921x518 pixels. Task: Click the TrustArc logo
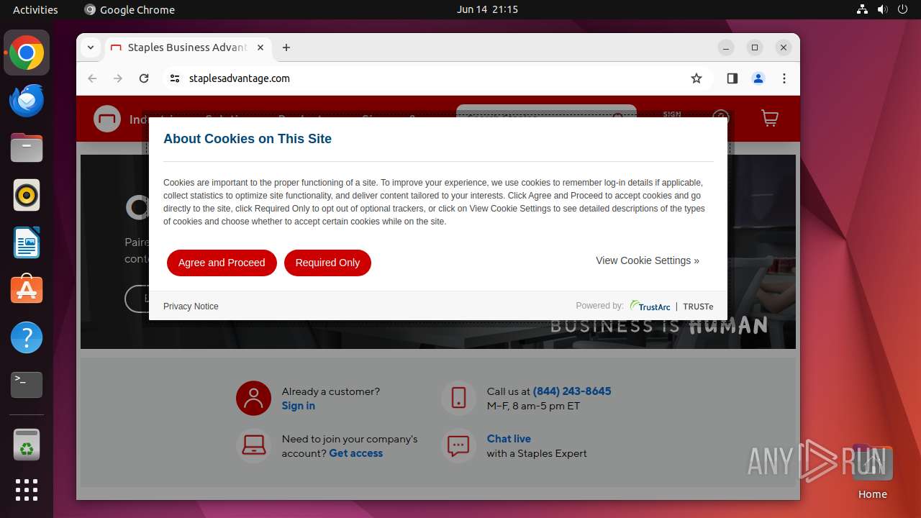click(x=650, y=306)
